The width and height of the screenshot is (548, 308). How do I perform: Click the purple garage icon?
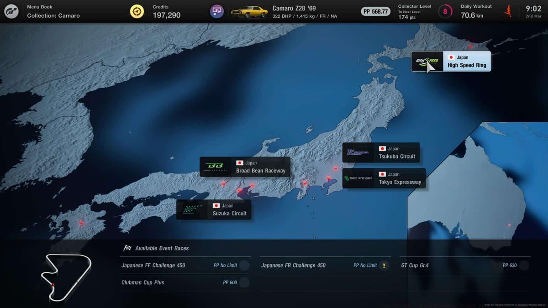tap(217, 11)
